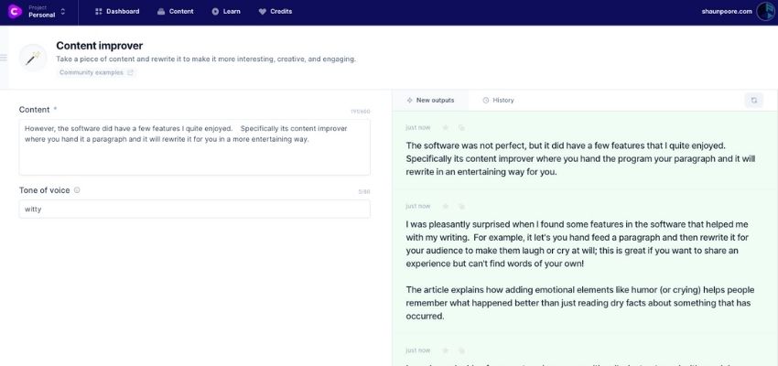The width and height of the screenshot is (778, 366).
Task: Copy the first output to clipboard
Action: click(461, 127)
